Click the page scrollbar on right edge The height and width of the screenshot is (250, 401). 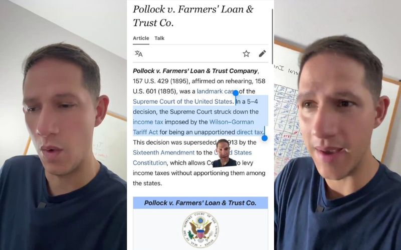coord(272,36)
